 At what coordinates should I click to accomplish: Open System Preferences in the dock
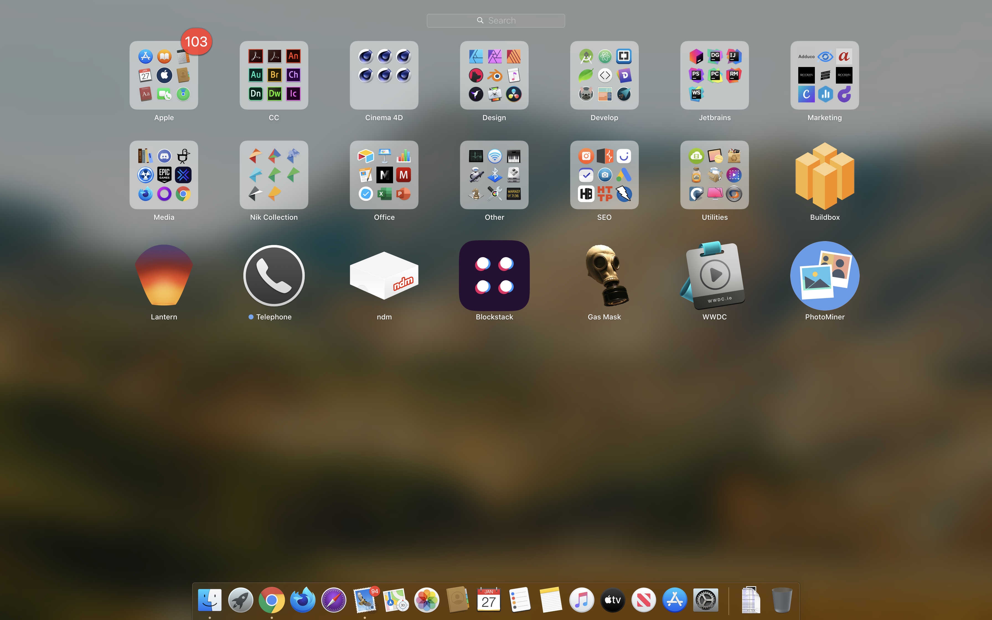pyautogui.click(x=706, y=600)
